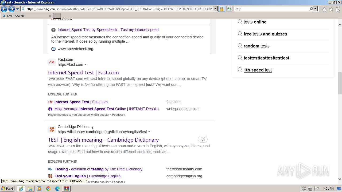Open the Windows Start button
Viewport: 342px width, 192px height.
[x=7, y=189]
